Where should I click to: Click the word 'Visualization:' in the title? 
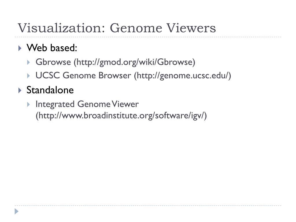click(x=61, y=28)
